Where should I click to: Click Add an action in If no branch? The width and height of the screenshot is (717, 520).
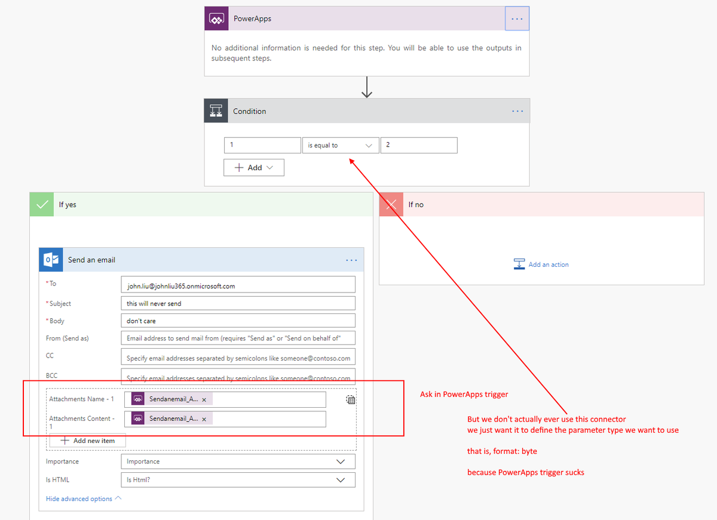click(x=541, y=264)
